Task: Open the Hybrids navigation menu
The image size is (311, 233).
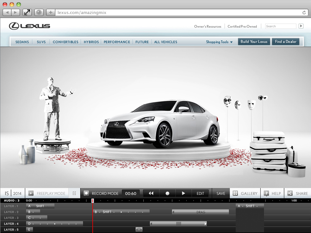Action: (x=91, y=42)
